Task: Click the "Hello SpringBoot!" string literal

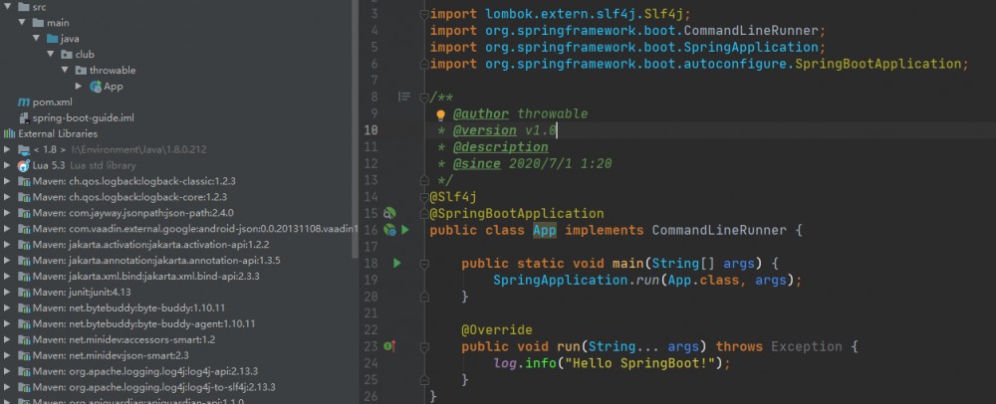Action: pyautogui.click(x=639, y=363)
